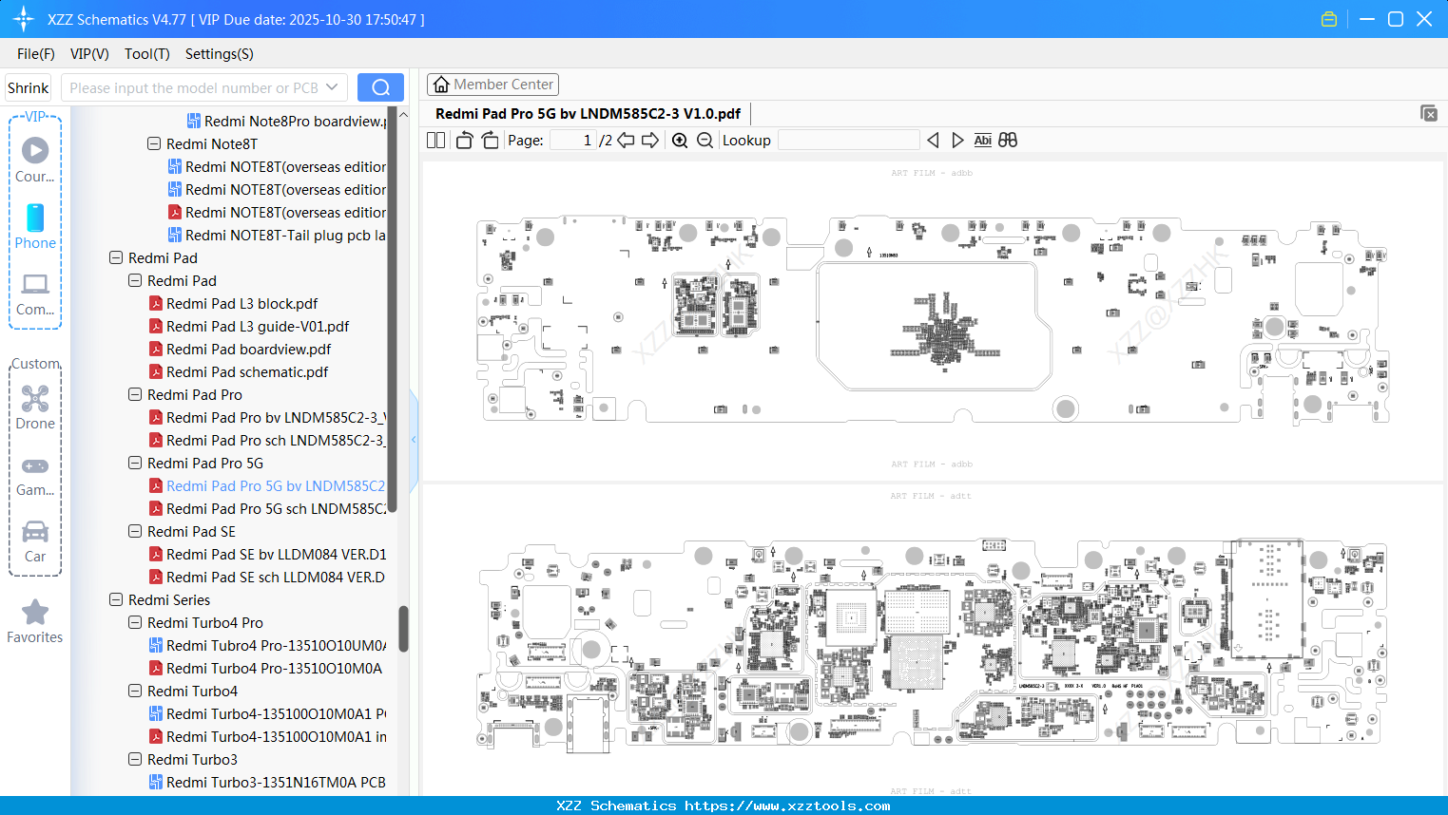
Task: Open the Phone category in sidebar
Action: 35,227
